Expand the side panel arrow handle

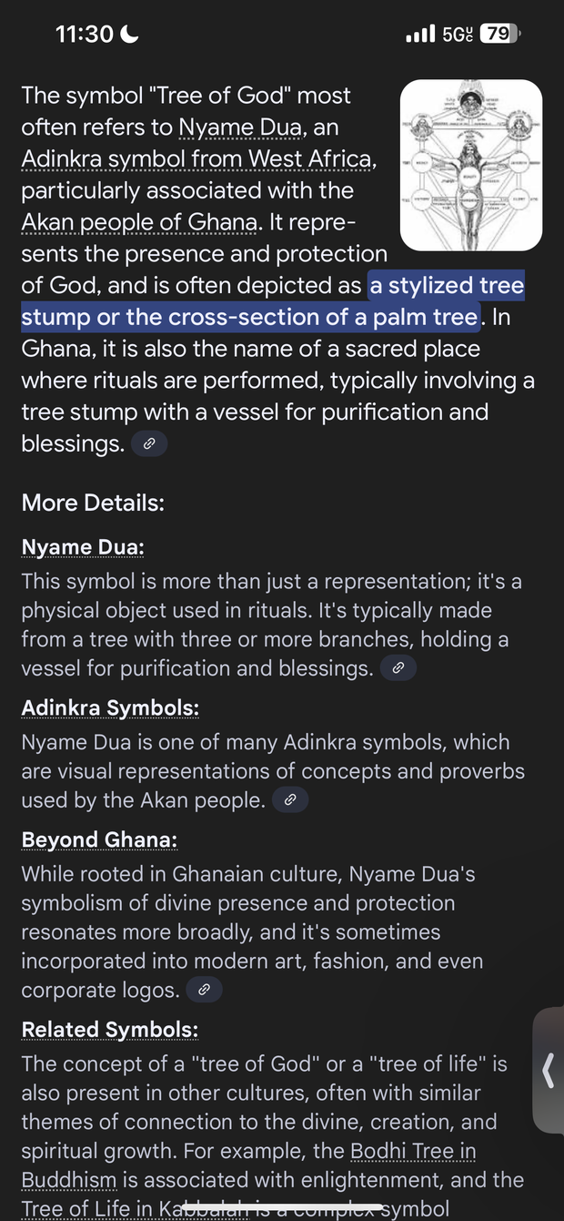548,1070
